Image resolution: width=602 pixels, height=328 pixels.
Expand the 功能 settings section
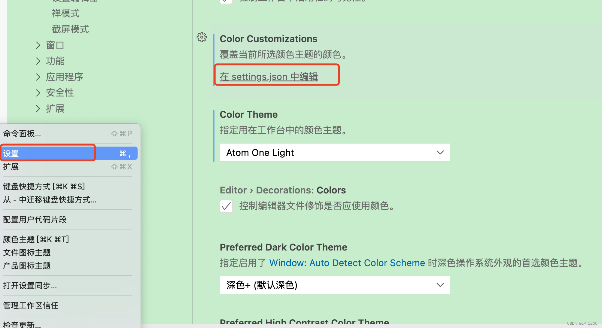[55, 61]
